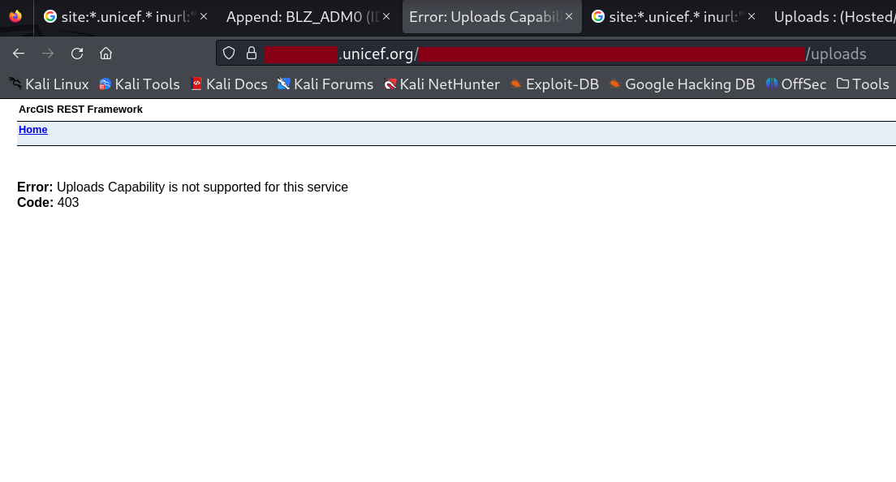This screenshot has height=482, width=896.
Task: Click the Home button in the toolbar
Action: pos(106,53)
